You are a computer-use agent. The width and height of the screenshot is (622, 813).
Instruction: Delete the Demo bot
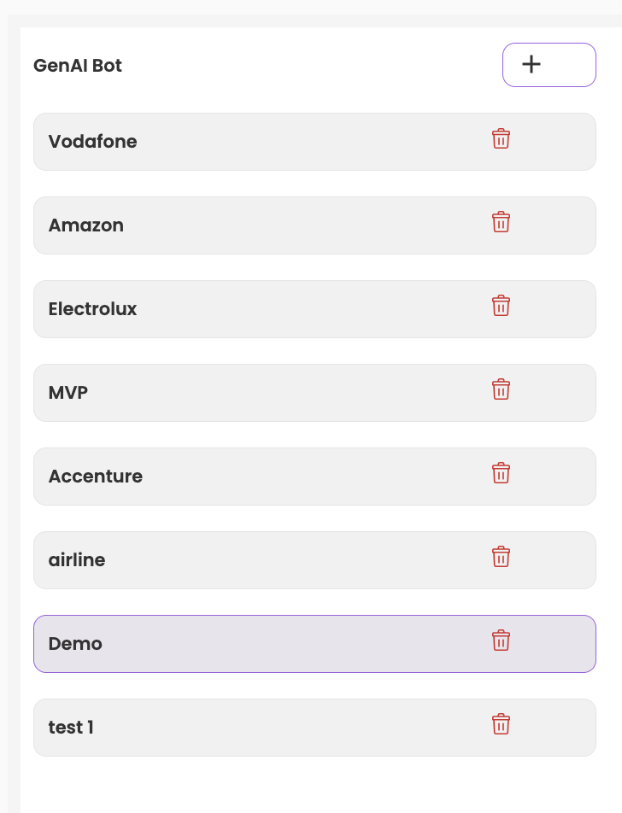click(x=501, y=641)
